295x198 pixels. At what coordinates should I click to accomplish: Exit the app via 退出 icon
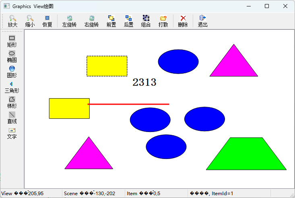tap(202, 21)
